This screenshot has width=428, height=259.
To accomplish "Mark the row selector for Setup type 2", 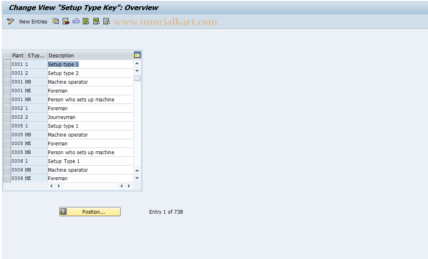I will tap(7, 73).
